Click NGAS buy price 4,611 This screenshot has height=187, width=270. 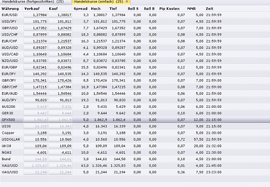click(60, 153)
